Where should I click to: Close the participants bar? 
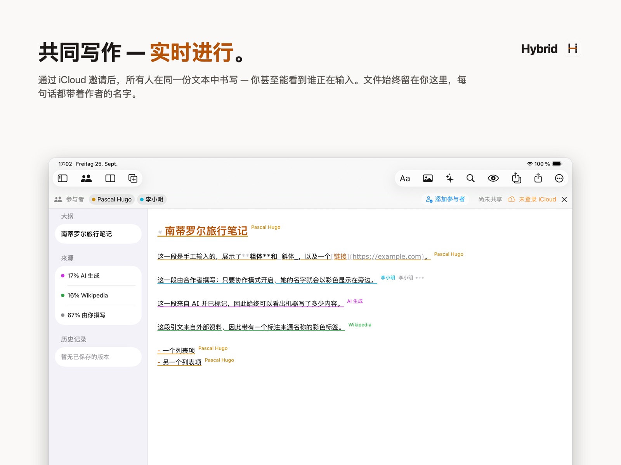(x=564, y=199)
